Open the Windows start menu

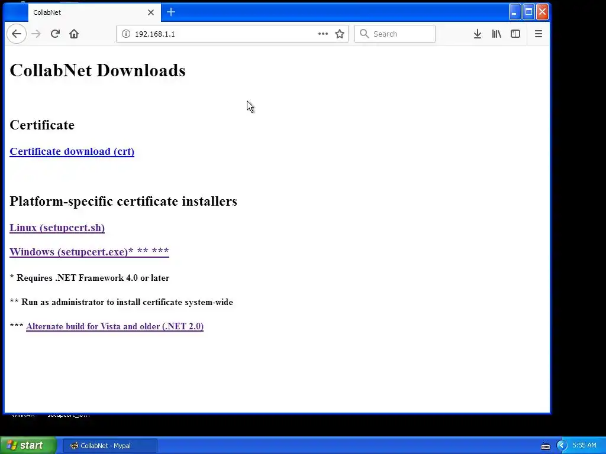pyautogui.click(x=28, y=446)
